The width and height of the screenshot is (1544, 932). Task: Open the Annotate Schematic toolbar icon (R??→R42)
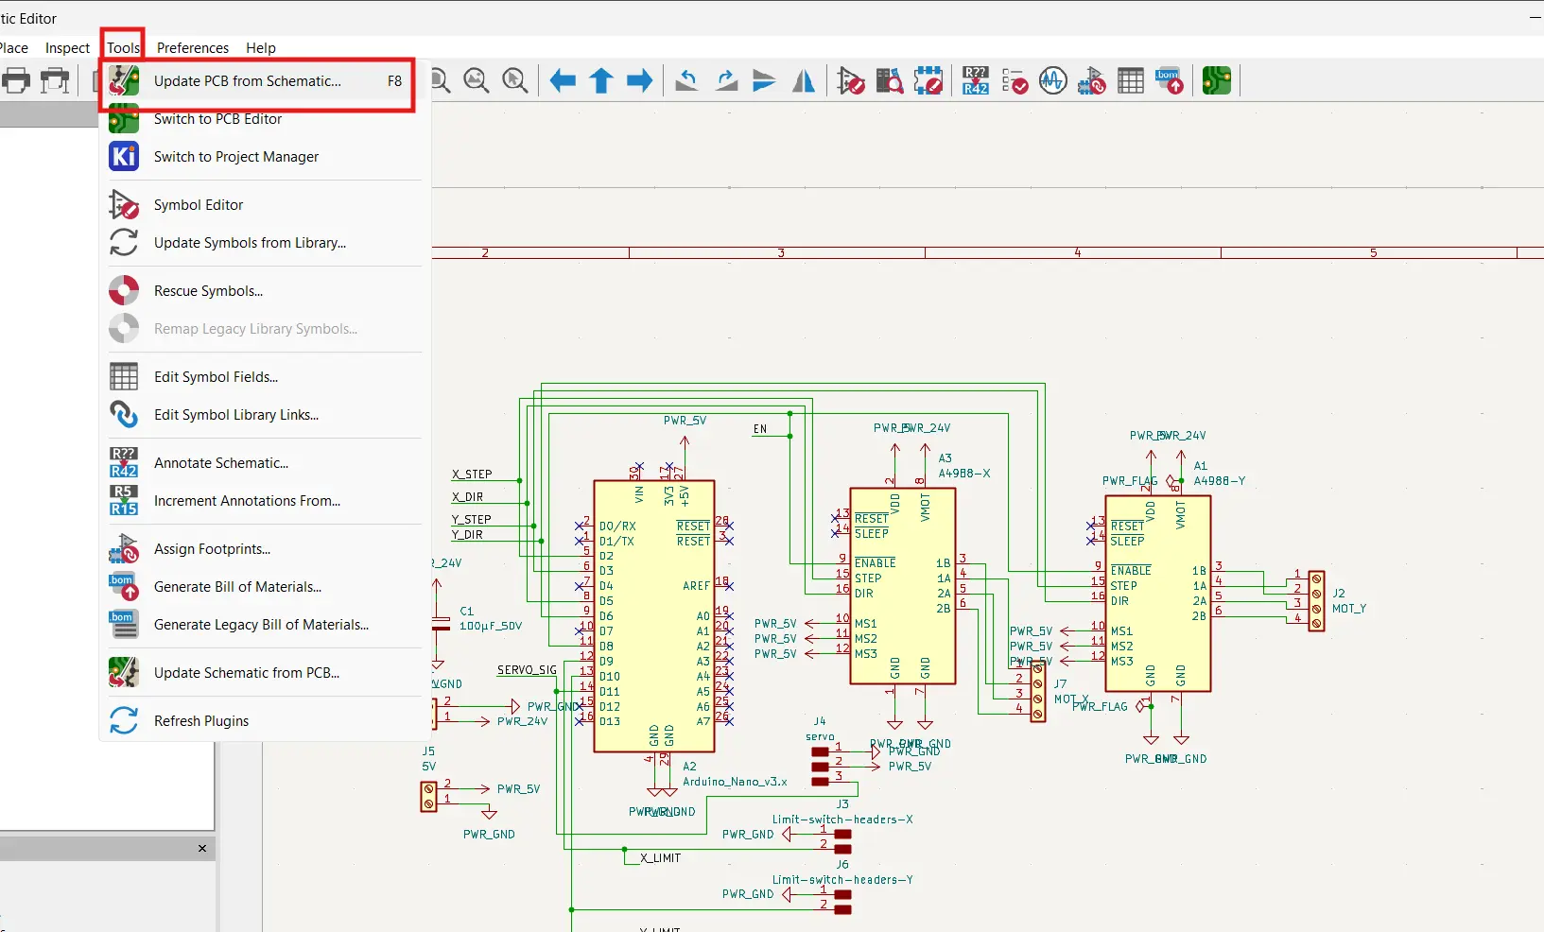point(976,80)
